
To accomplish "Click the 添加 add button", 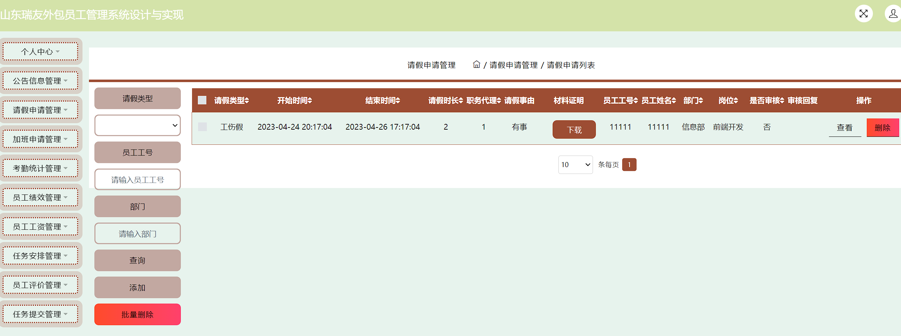I will point(138,287).
